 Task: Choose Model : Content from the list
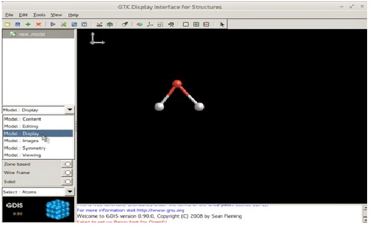tap(38, 119)
